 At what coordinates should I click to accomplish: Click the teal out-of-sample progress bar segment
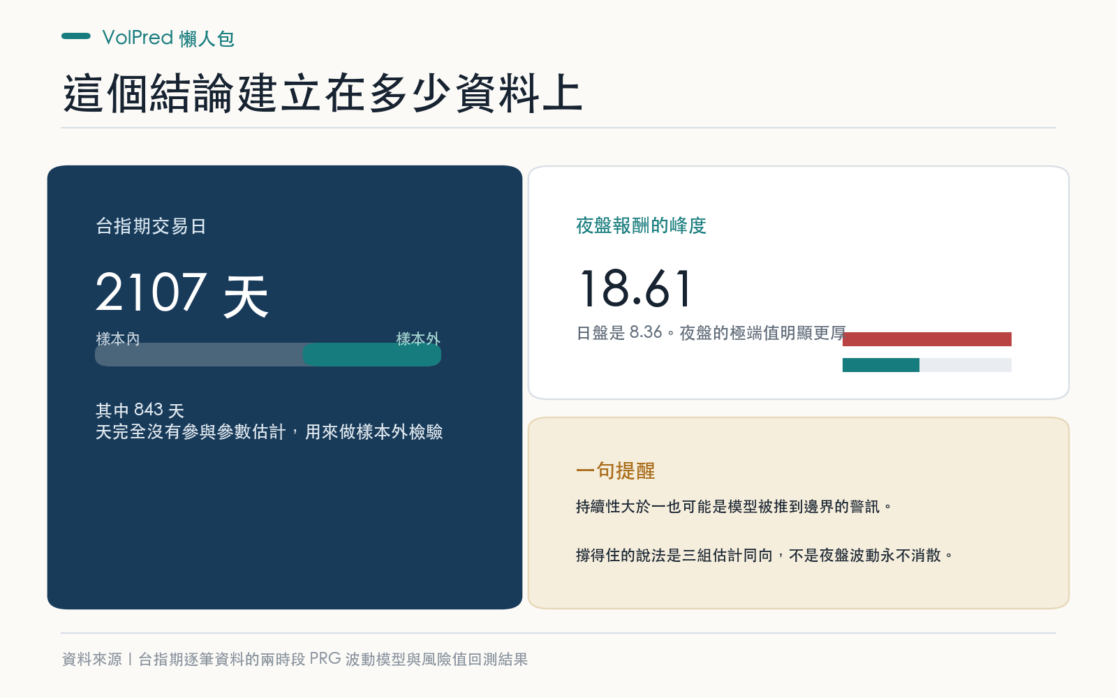371,355
